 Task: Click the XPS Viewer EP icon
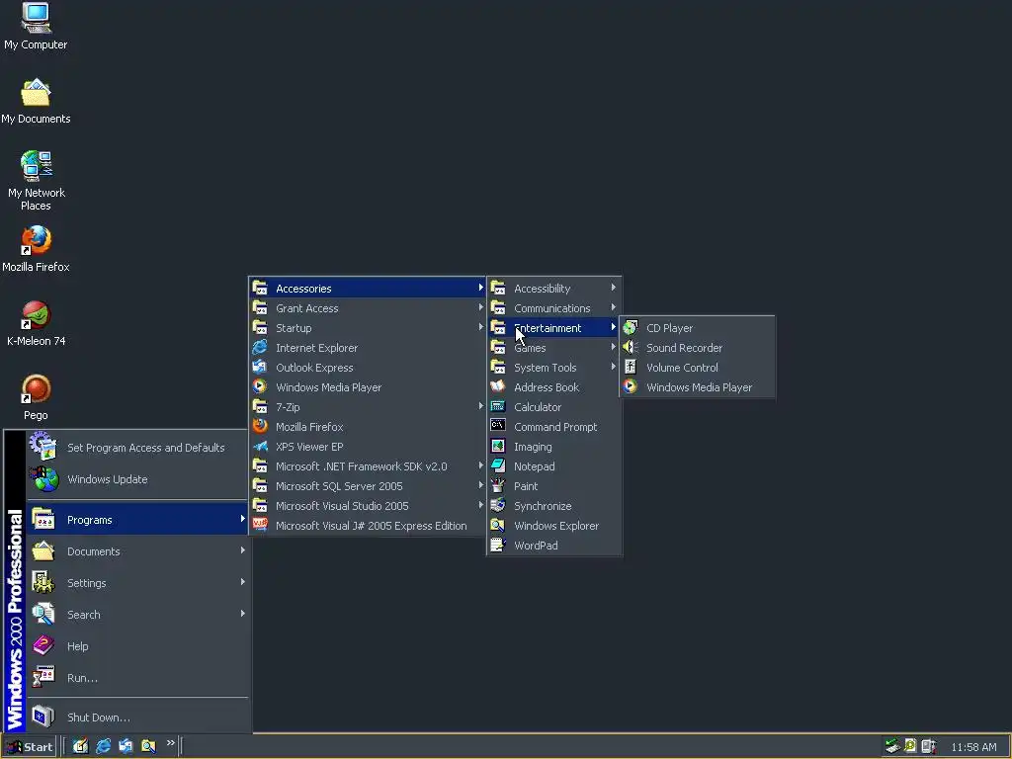click(x=260, y=447)
